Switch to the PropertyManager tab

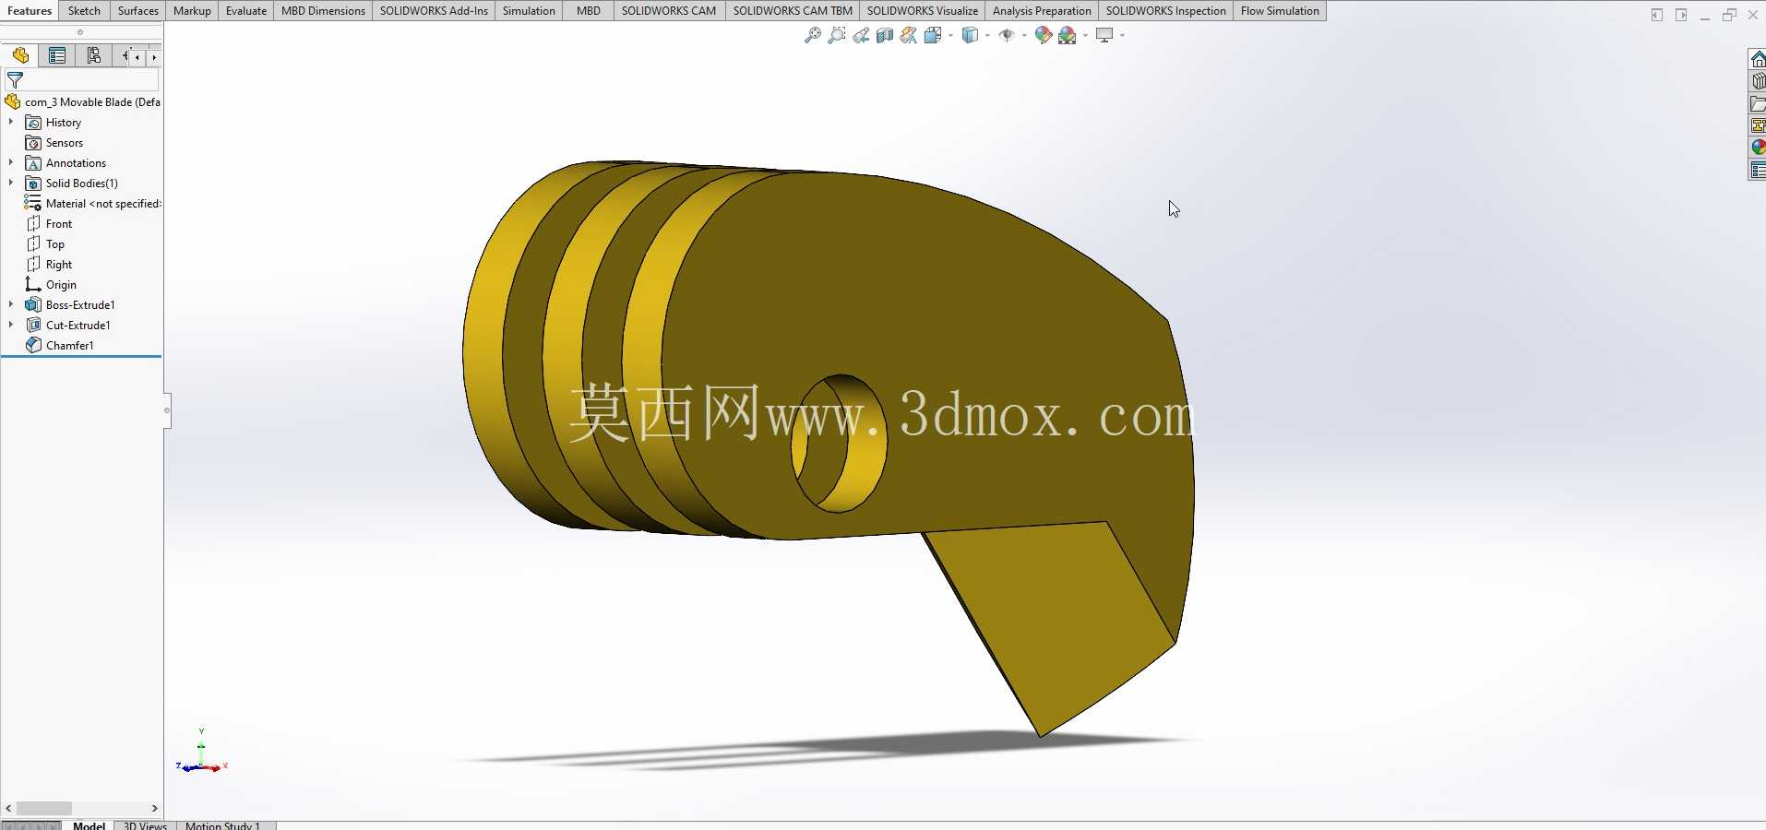(57, 56)
